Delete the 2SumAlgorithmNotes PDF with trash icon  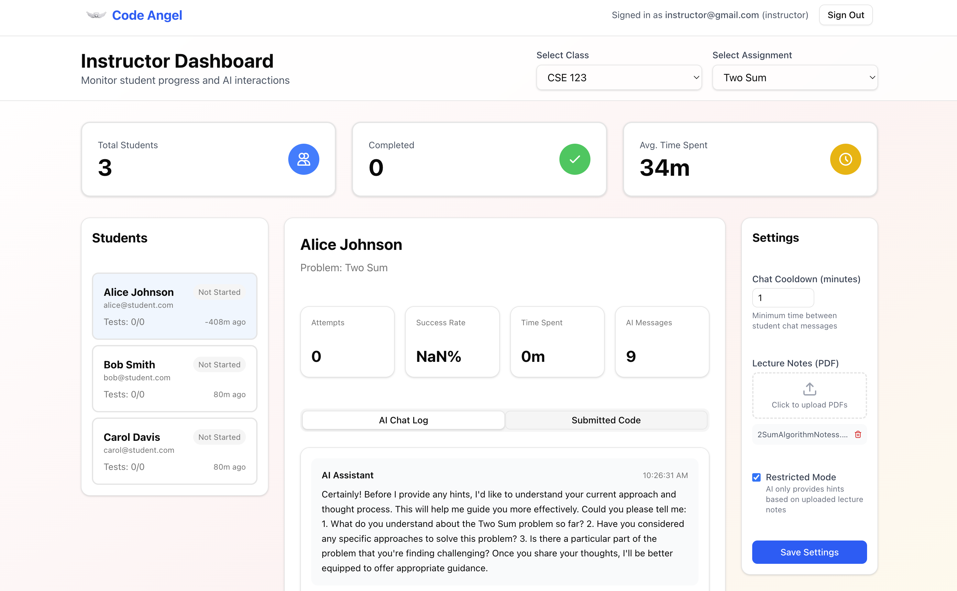(858, 434)
